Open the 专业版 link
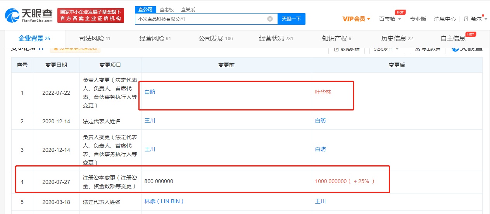490x214 pixels. (418, 19)
